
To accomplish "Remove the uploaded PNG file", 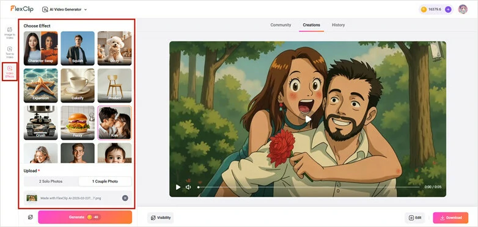I will [x=125, y=198].
